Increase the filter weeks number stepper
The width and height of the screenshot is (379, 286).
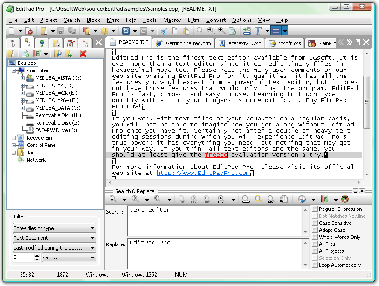pos(37,256)
